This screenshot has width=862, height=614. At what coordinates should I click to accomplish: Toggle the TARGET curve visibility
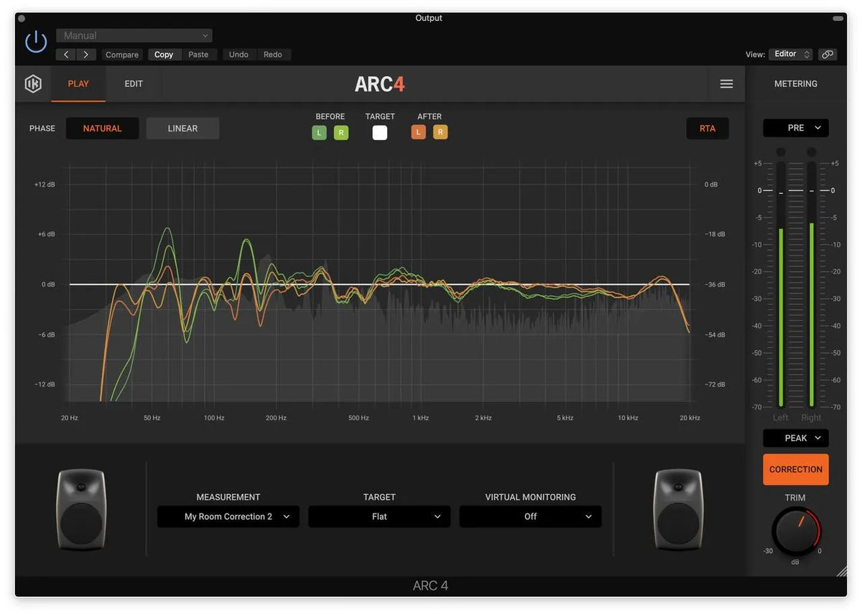pos(380,132)
